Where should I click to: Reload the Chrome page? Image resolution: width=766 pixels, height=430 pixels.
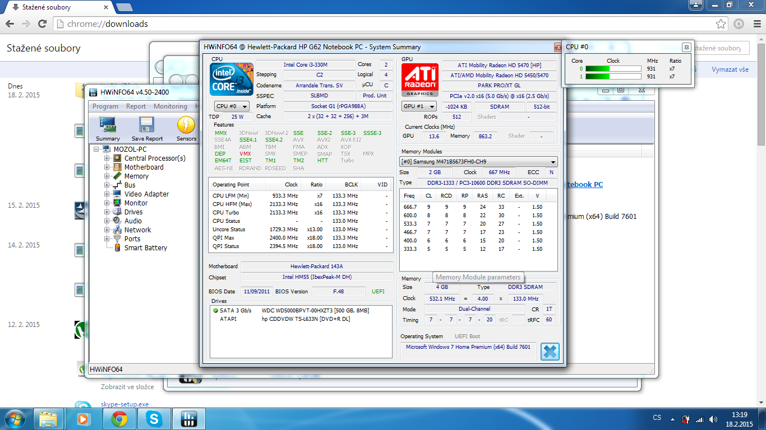click(x=43, y=24)
